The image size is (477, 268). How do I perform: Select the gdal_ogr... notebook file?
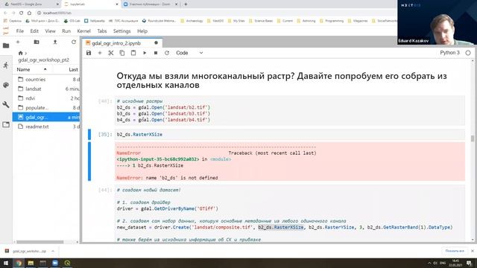coord(46,117)
